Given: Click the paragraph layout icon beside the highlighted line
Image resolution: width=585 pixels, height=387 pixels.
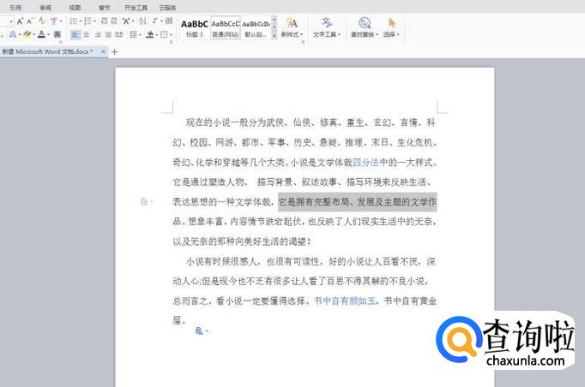Looking at the screenshot, I should click(143, 202).
